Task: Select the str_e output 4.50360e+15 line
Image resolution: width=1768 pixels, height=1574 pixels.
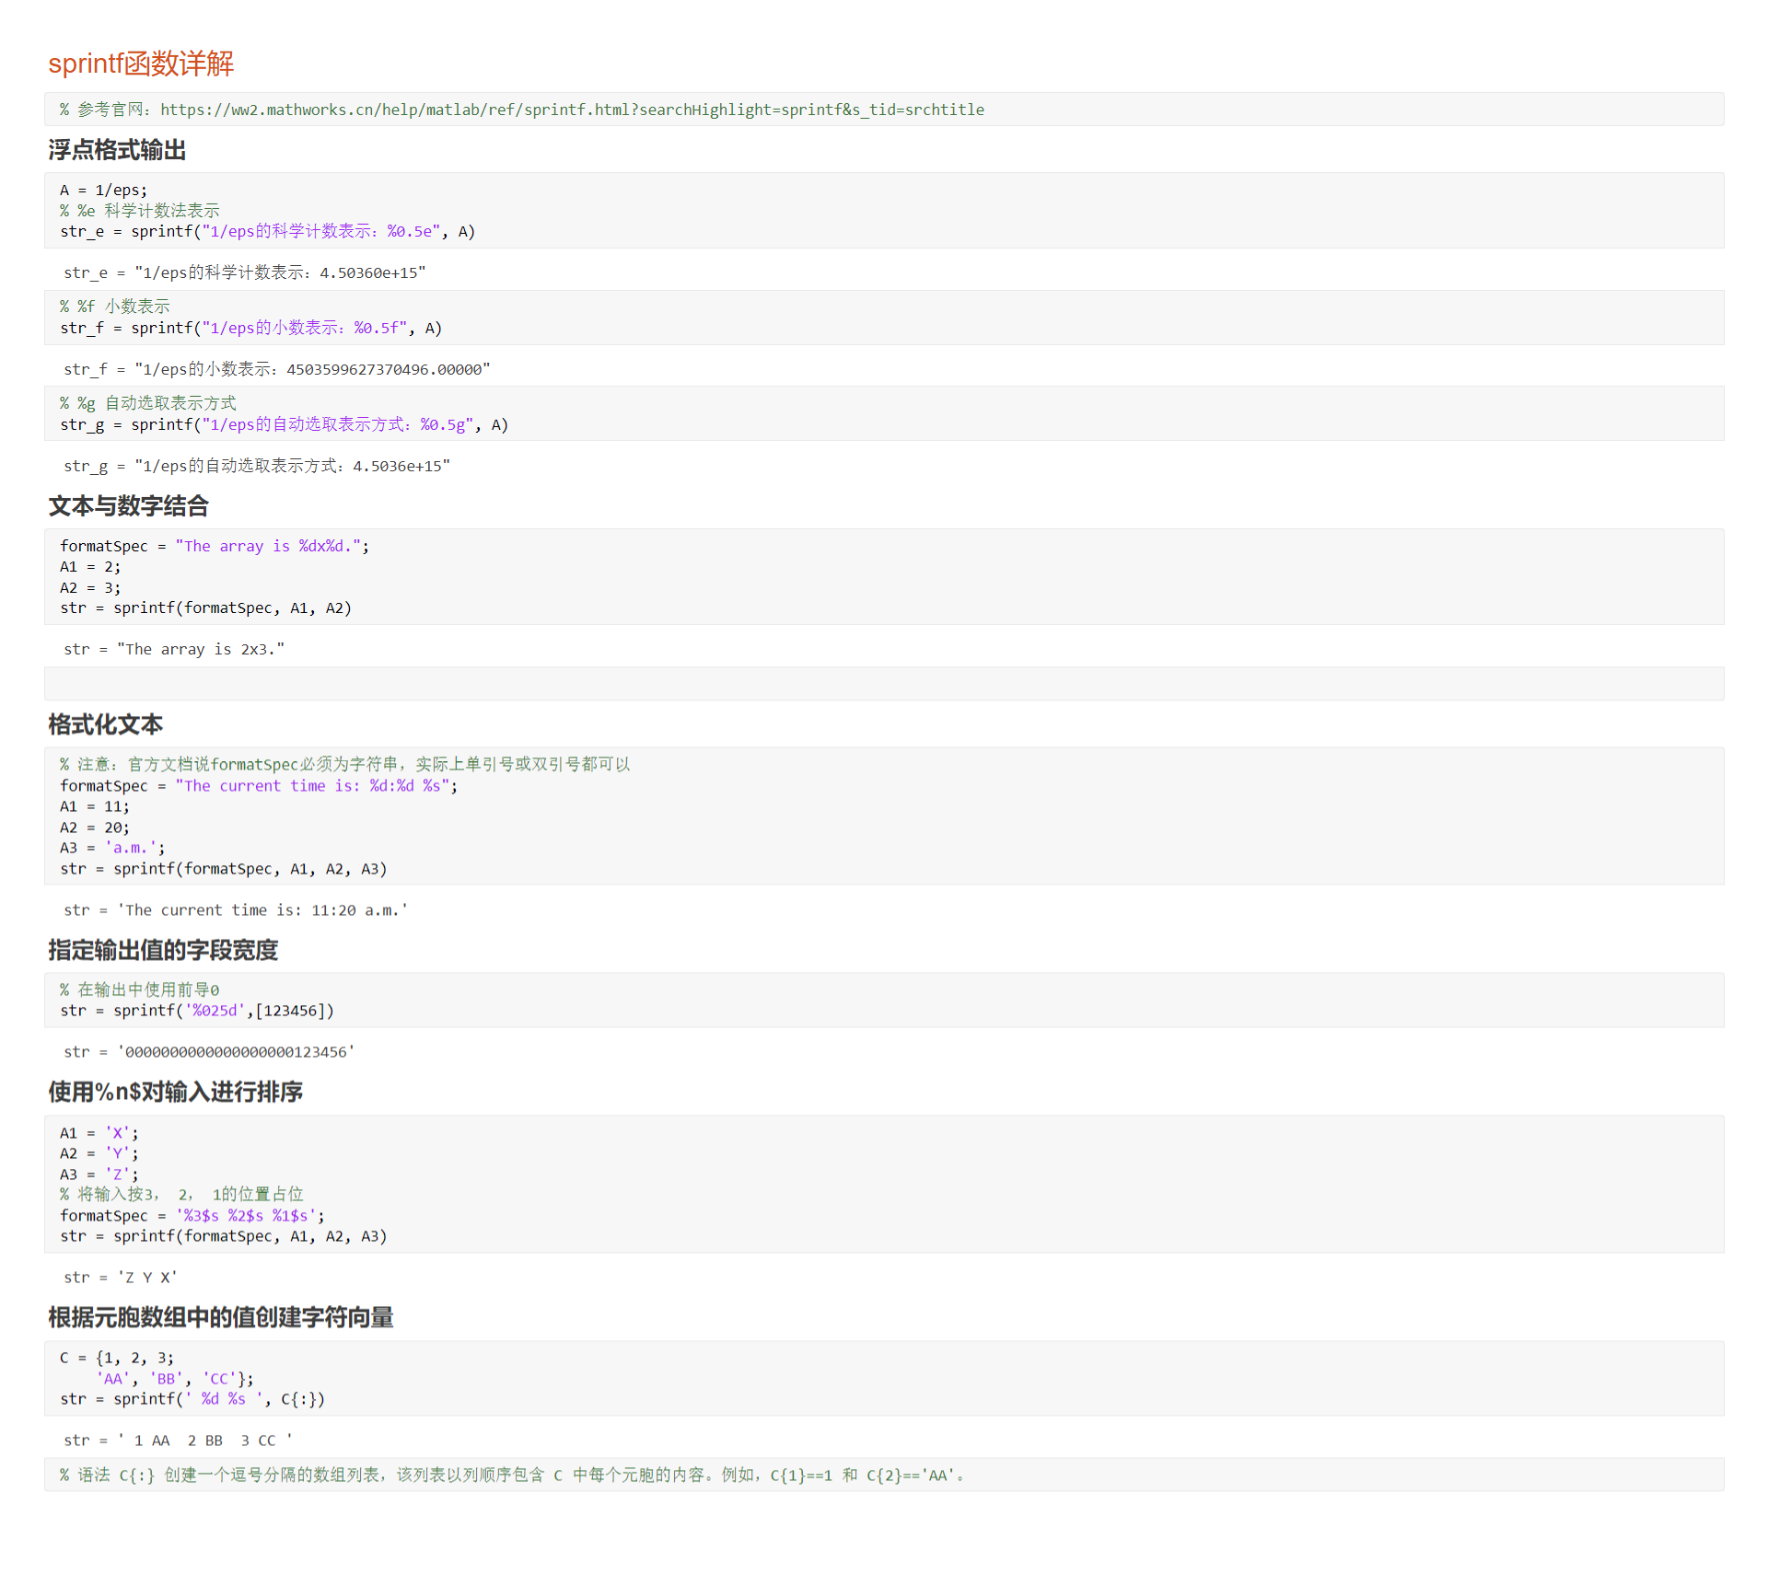Action: point(244,273)
